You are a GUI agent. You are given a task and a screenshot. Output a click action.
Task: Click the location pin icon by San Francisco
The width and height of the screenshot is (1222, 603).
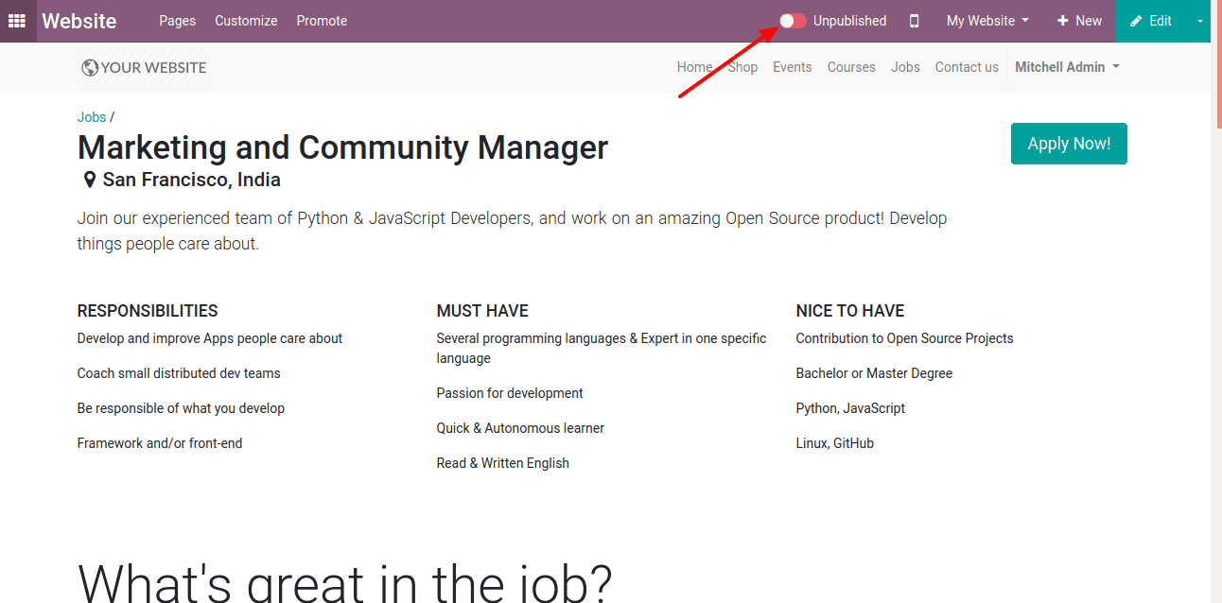pyautogui.click(x=90, y=180)
